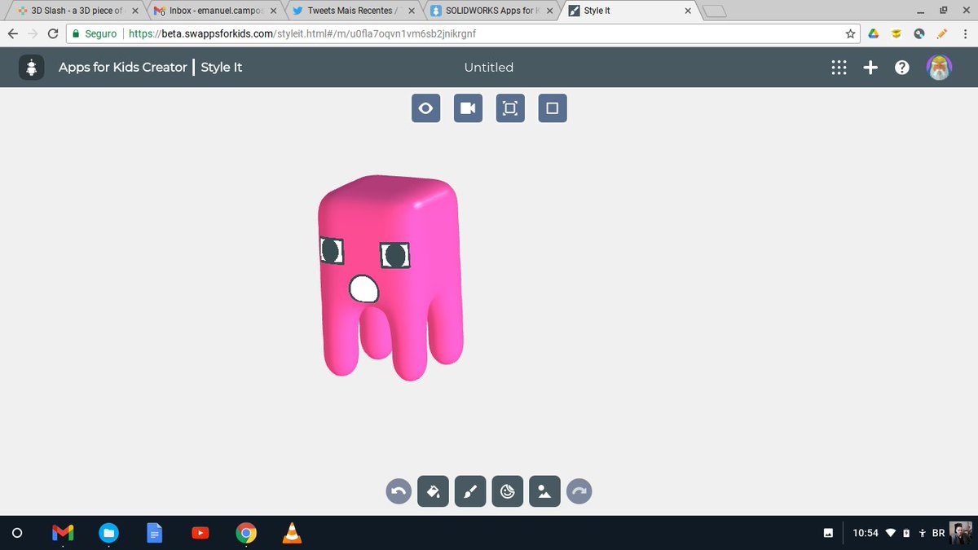Click the Google Drive extension icon
Screen dimensions: 978x550
click(x=873, y=34)
